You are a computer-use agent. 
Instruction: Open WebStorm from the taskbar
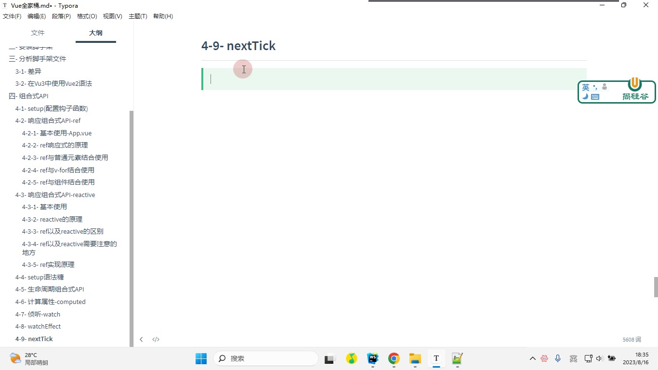pos(372,358)
